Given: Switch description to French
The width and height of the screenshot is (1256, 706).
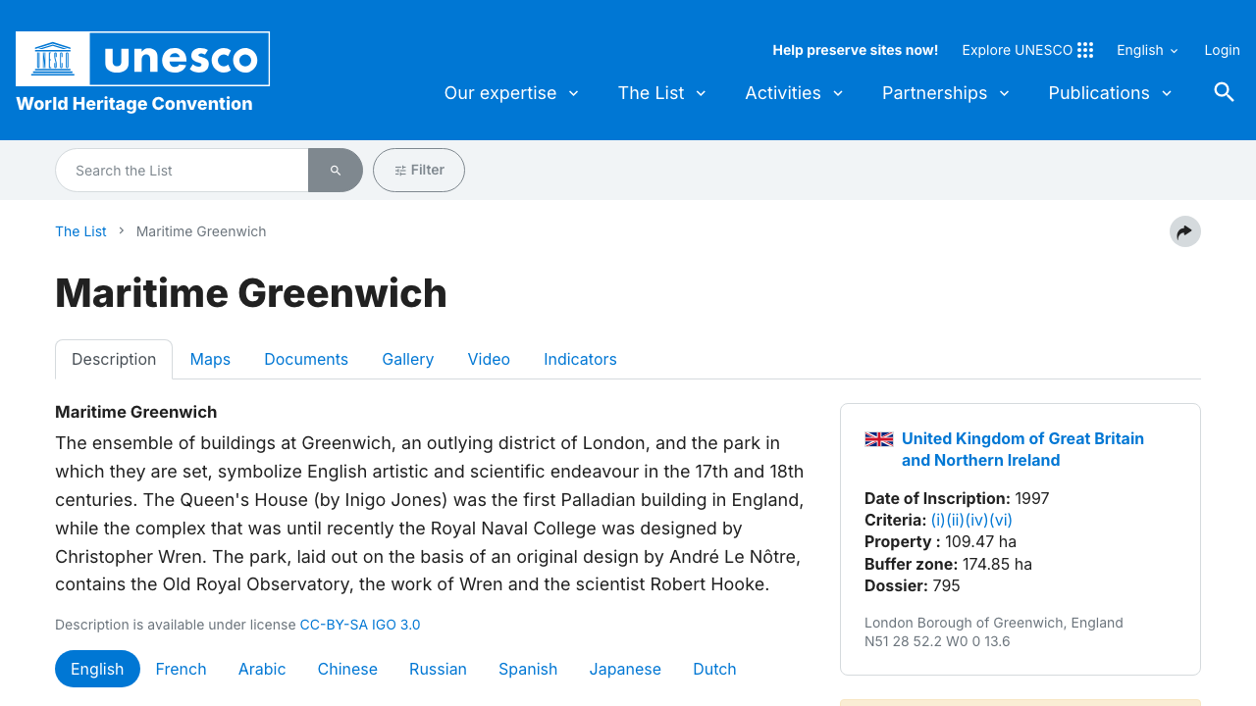Looking at the screenshot, I should [x=181, y=669].
